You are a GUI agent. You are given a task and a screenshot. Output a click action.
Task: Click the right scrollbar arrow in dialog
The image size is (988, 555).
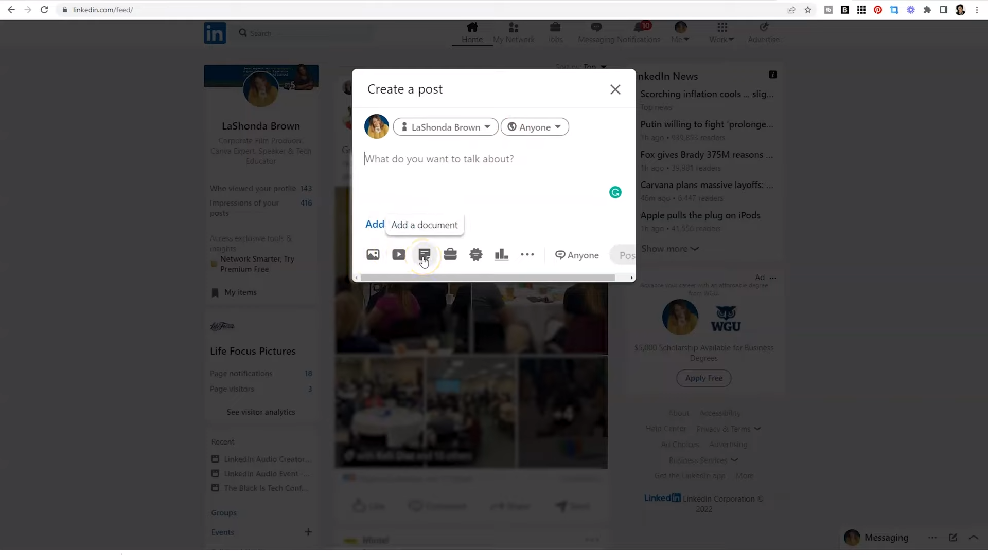631,278
